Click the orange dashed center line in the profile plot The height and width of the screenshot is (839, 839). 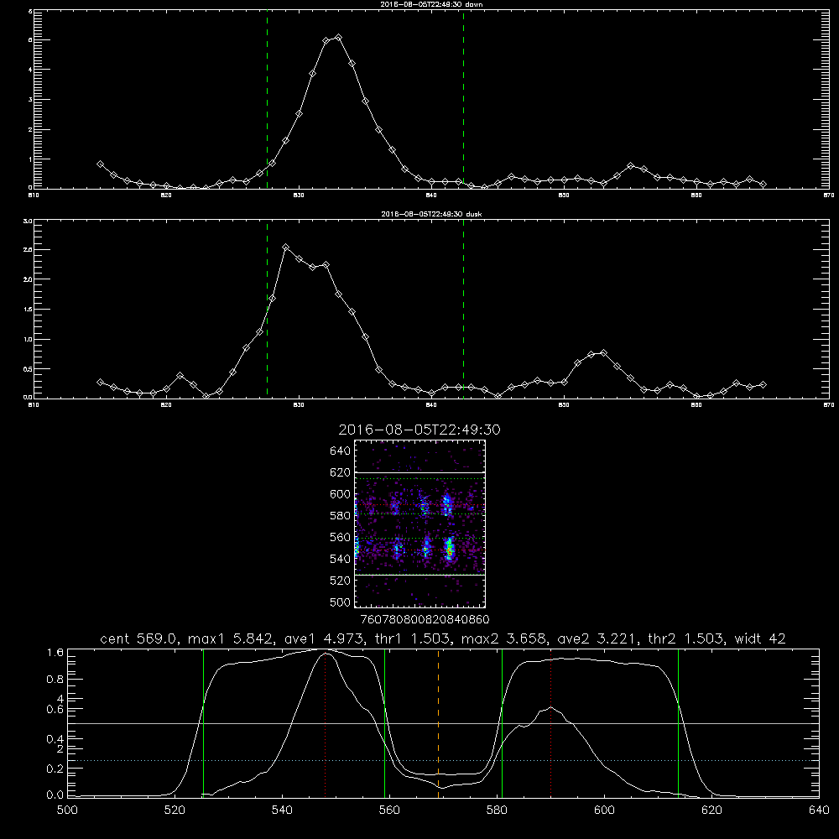coord(438,722)
